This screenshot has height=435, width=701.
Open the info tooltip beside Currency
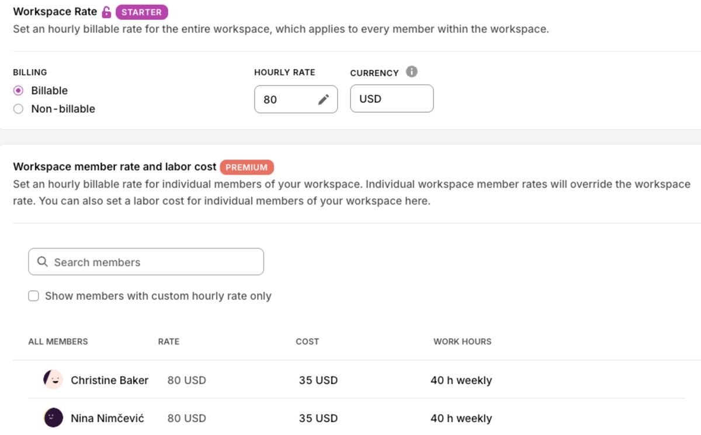click(412, 71)
